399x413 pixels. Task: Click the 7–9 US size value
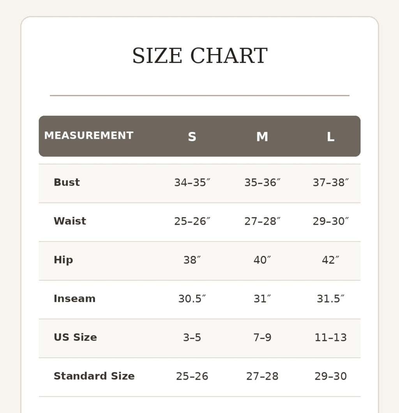262,337
